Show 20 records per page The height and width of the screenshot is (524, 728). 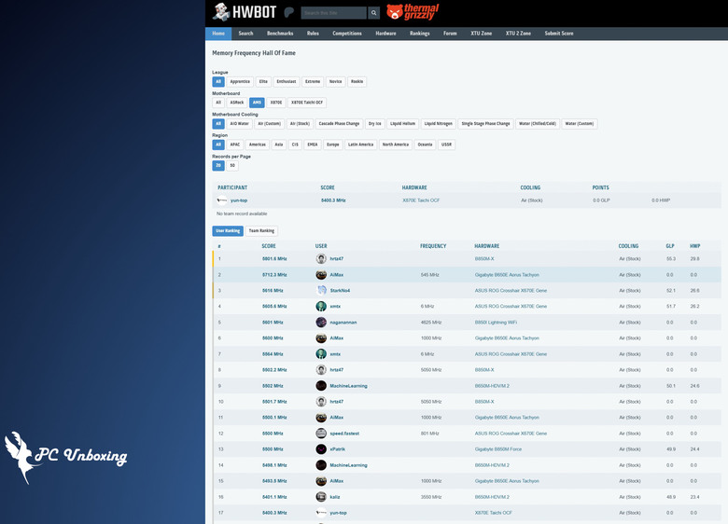[218, 166]
